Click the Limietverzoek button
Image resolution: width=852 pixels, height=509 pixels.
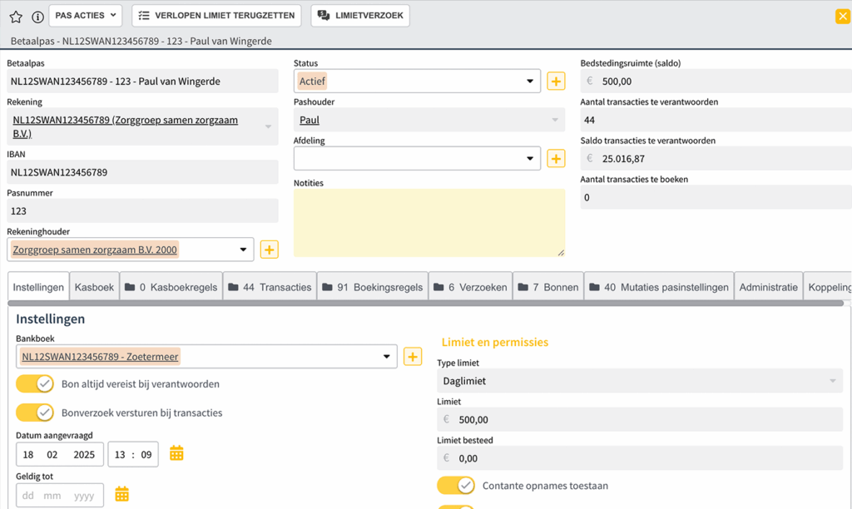coord(360,16)
